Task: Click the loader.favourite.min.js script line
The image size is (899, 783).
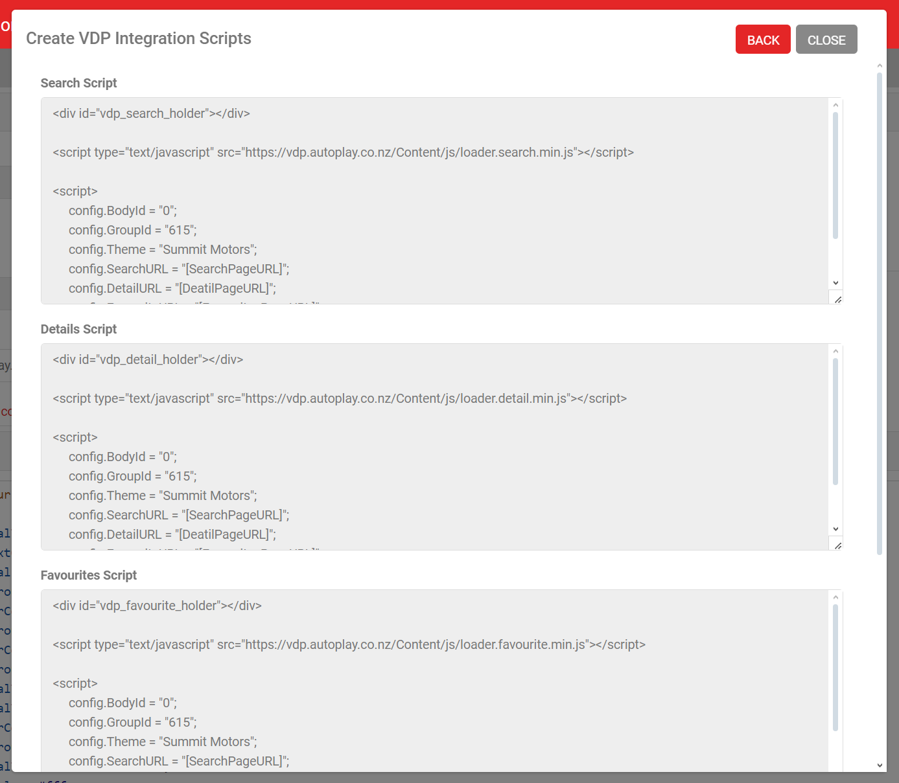Action: click(x=349, y=644)
